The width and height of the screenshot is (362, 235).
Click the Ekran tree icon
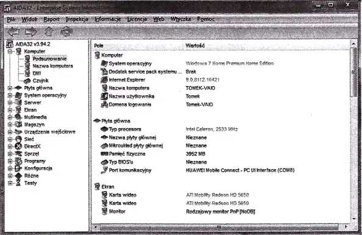point(18,110)
